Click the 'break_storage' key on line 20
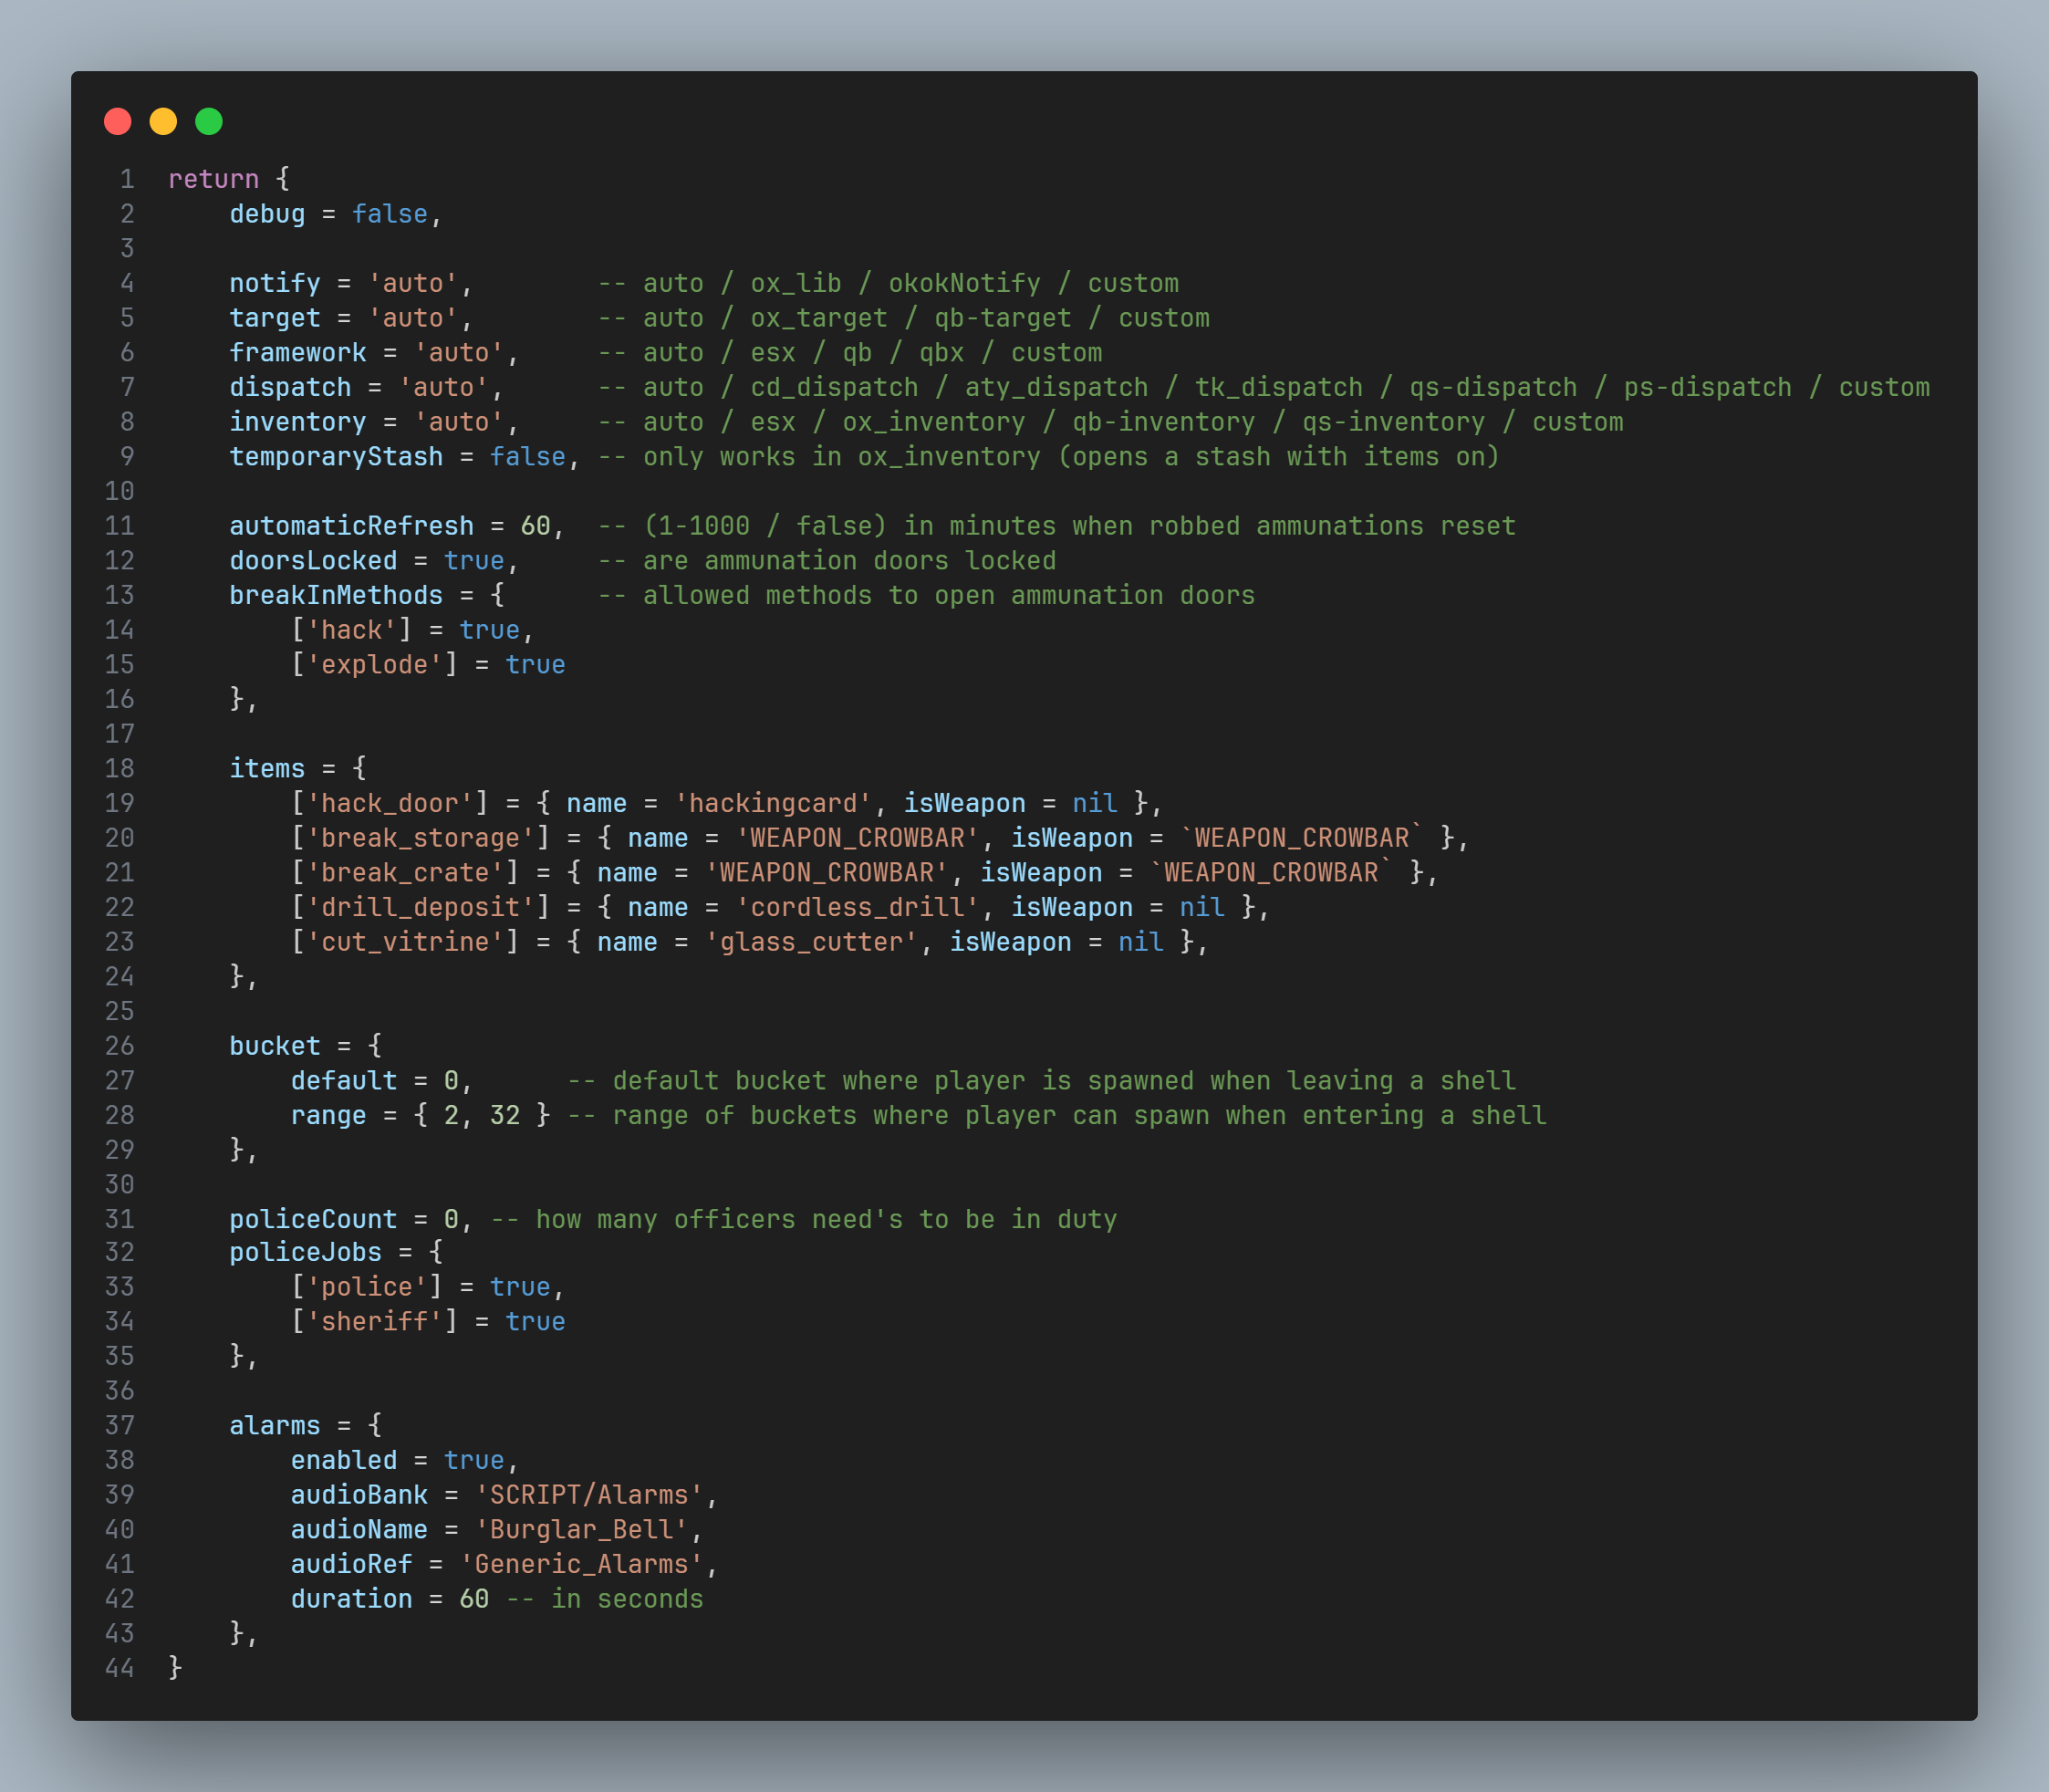2049x1792 pixels. [x=420, y=838]
